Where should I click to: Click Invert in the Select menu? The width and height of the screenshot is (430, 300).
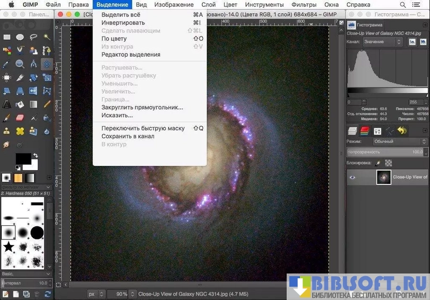[123, 23]
